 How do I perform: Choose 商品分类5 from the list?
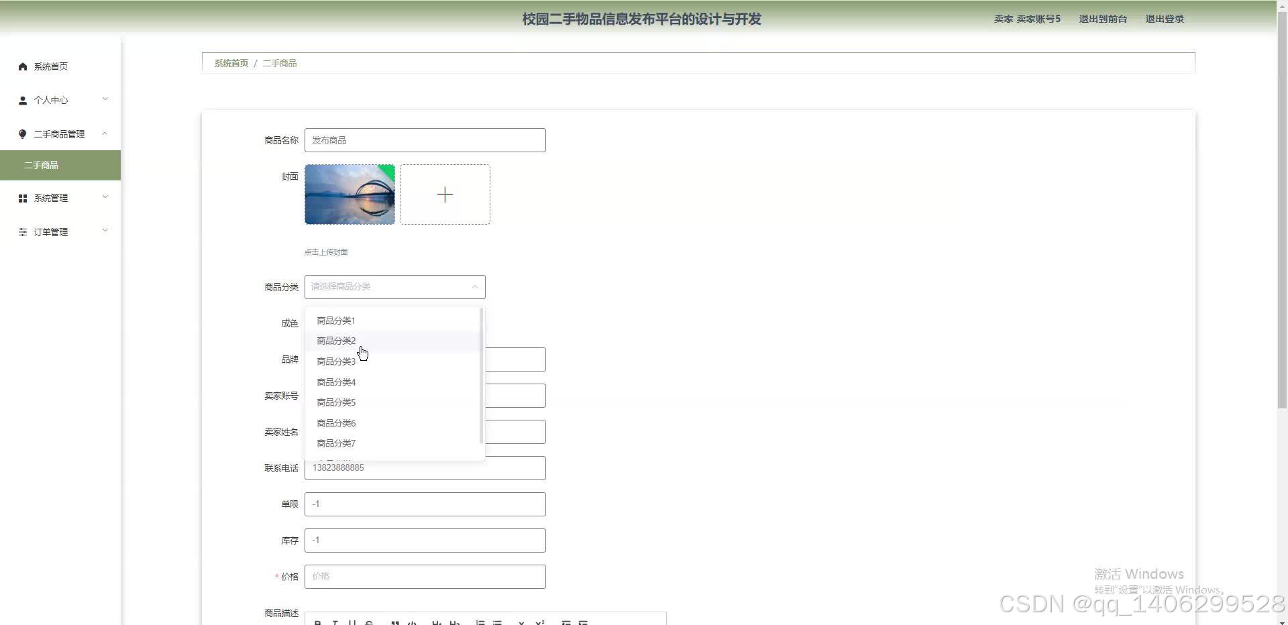point(393,402)
